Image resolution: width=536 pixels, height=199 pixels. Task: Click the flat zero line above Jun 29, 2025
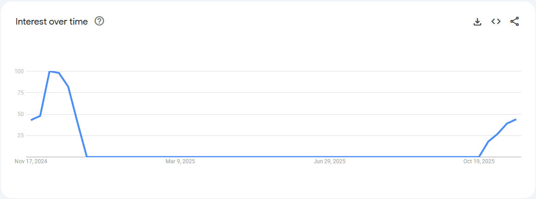coord(329,156)
